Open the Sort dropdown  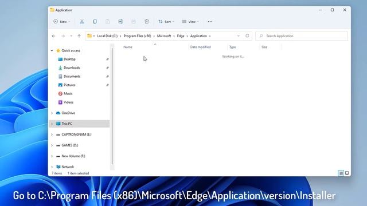coord(166,22)
